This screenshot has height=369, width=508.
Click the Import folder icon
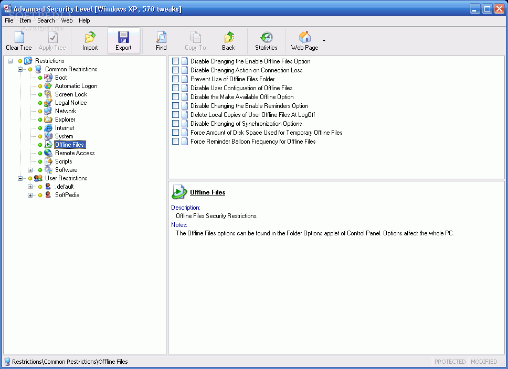(90, 37)
